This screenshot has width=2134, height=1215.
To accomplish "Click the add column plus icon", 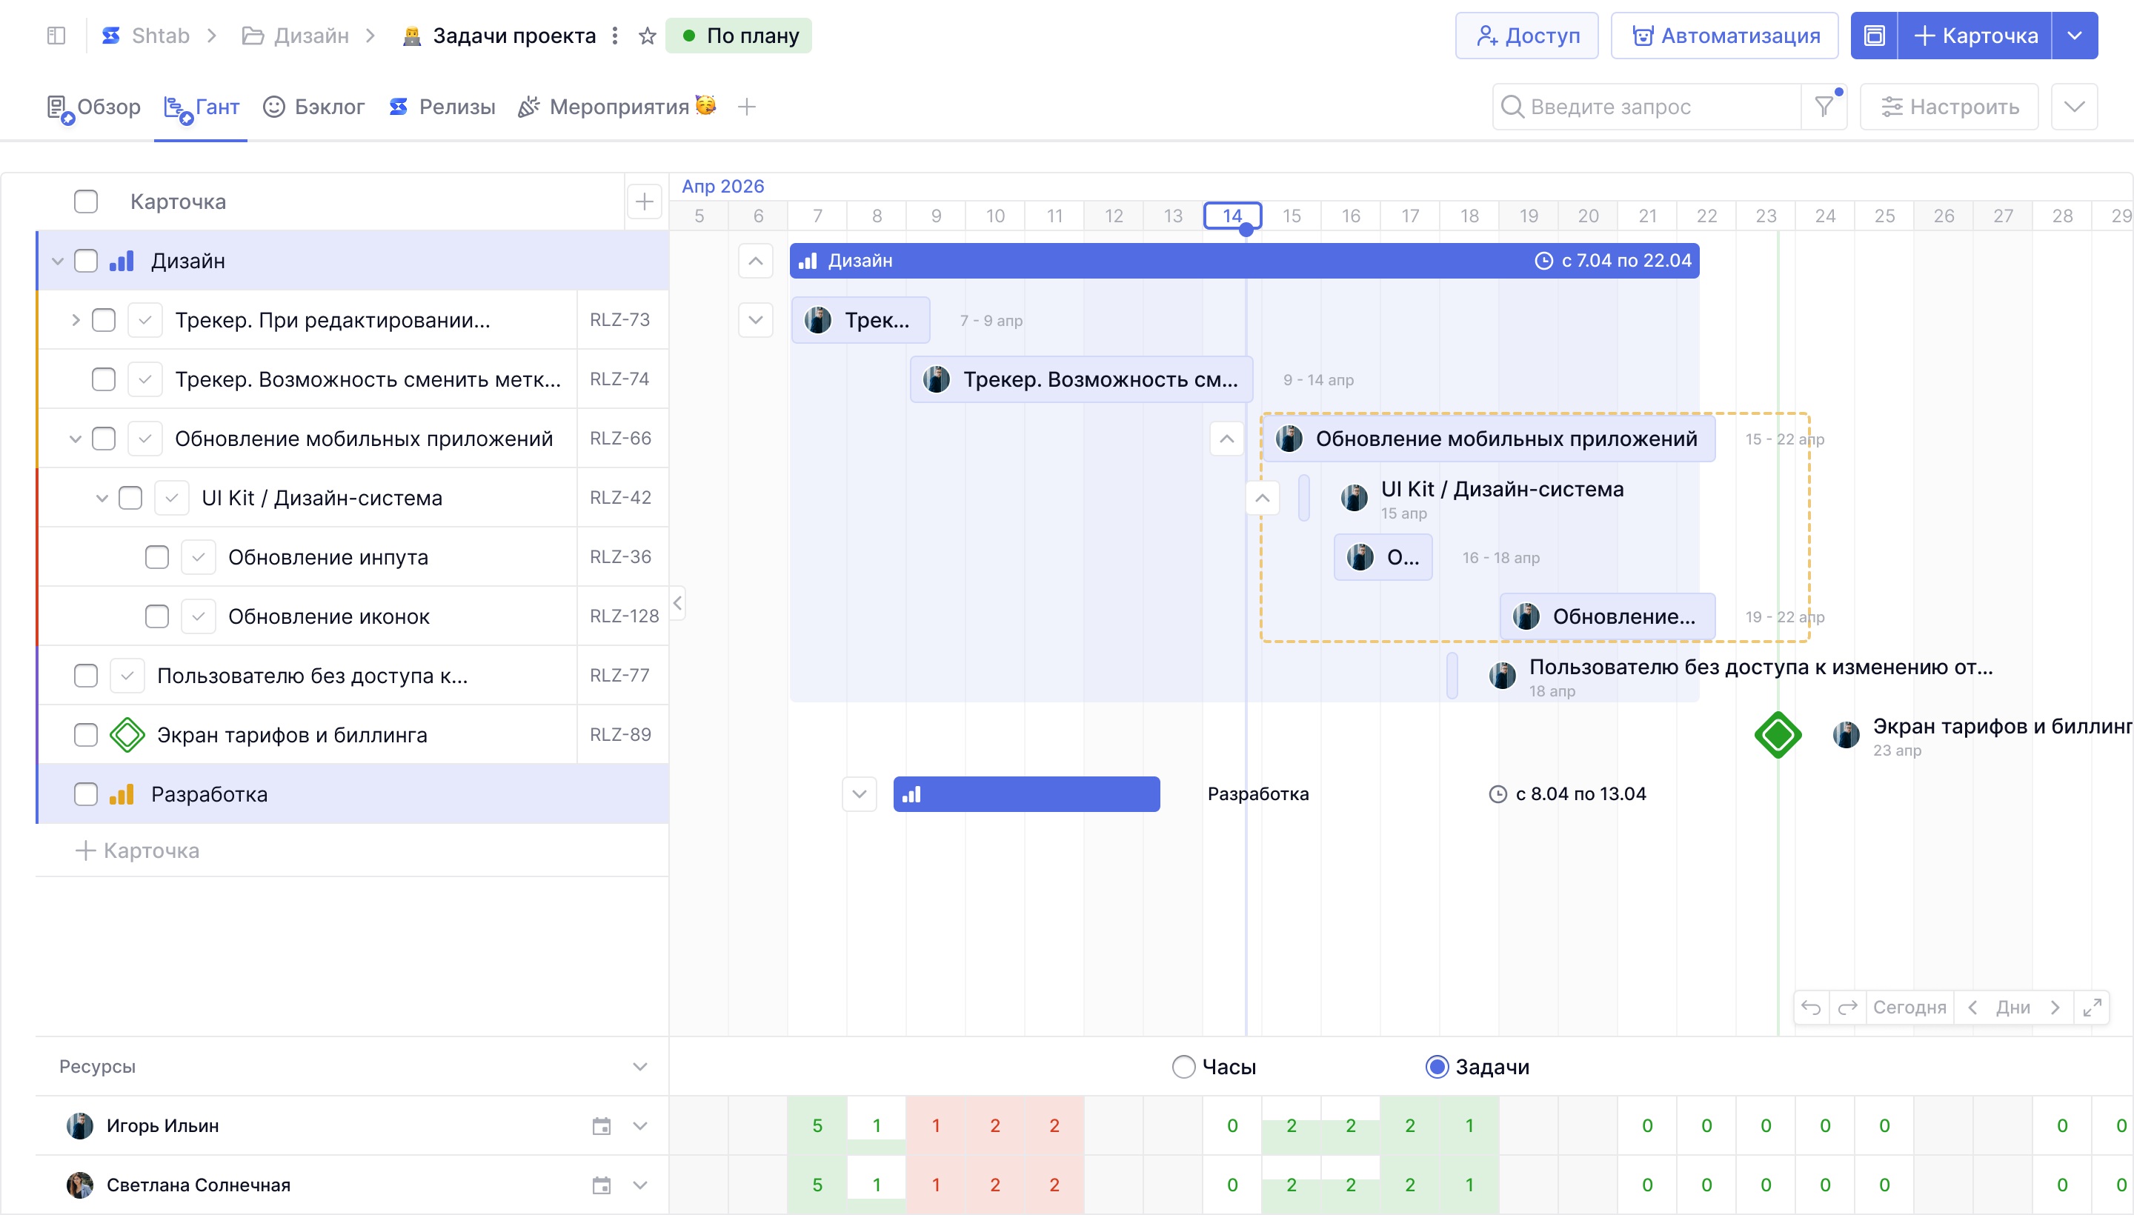I will (x=645, y=201).
